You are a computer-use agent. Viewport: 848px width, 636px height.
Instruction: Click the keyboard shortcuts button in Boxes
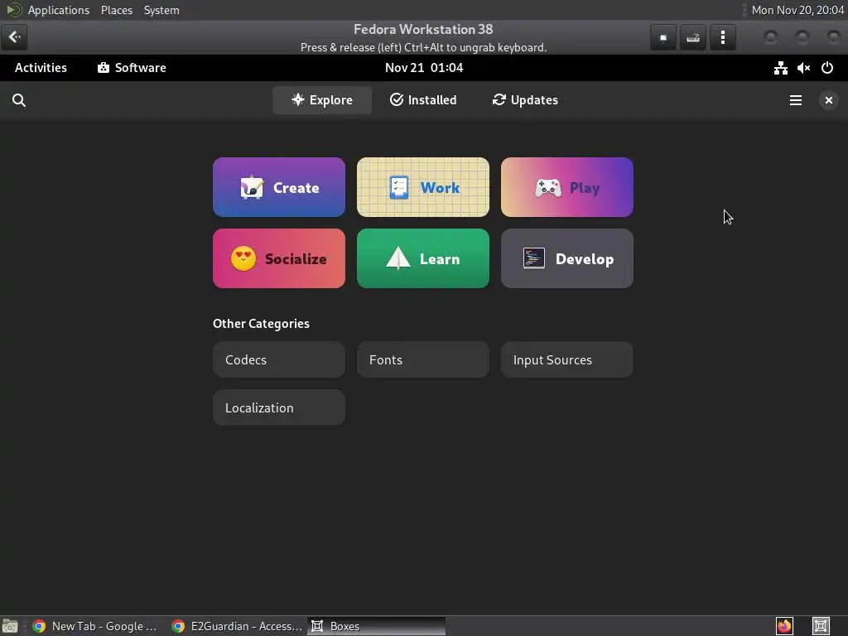pyautogui.click(x=693, y=37)
